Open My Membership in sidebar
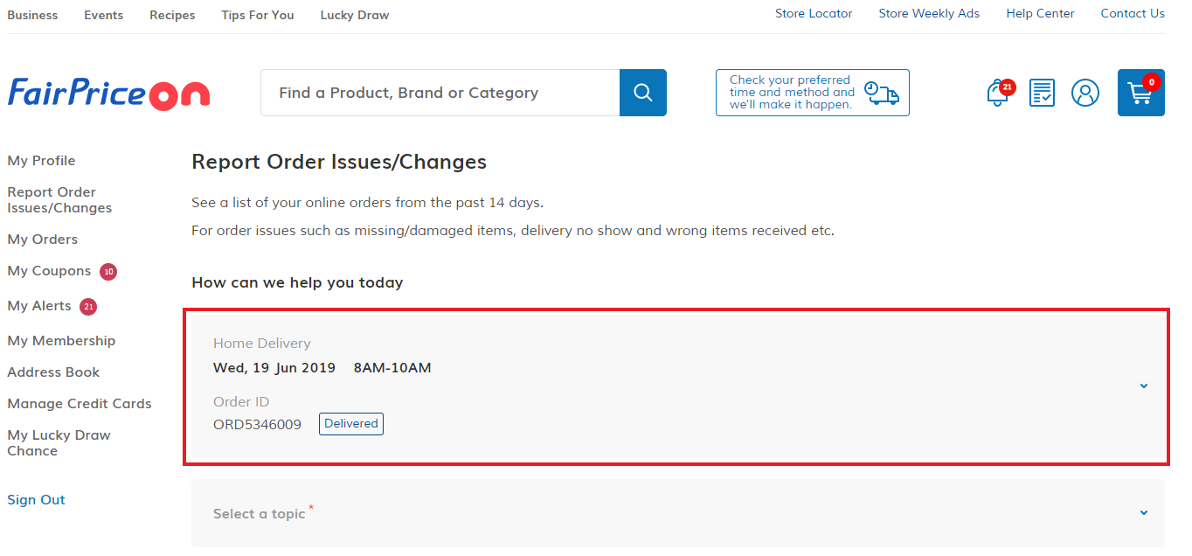This screenshot has width=1192, height=556. 61,341
